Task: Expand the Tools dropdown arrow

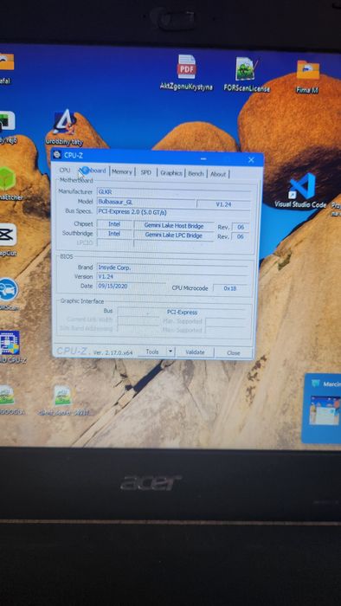Action: (170, 351)
